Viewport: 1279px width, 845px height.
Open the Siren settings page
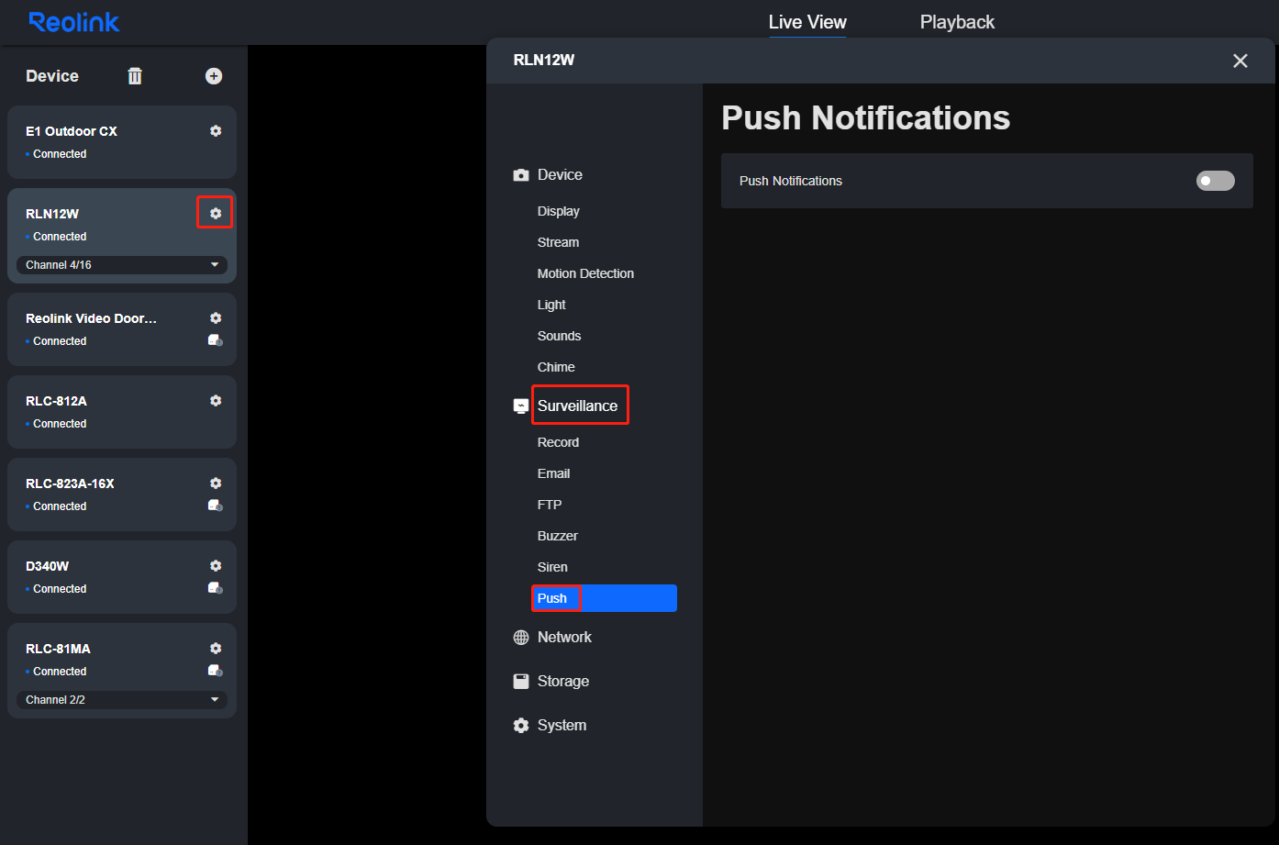tap(552, 567)
